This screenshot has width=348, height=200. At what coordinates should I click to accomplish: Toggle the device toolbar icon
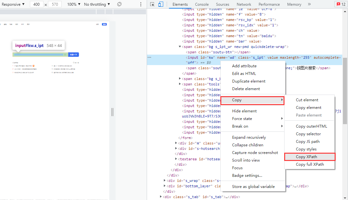(161, 4)
